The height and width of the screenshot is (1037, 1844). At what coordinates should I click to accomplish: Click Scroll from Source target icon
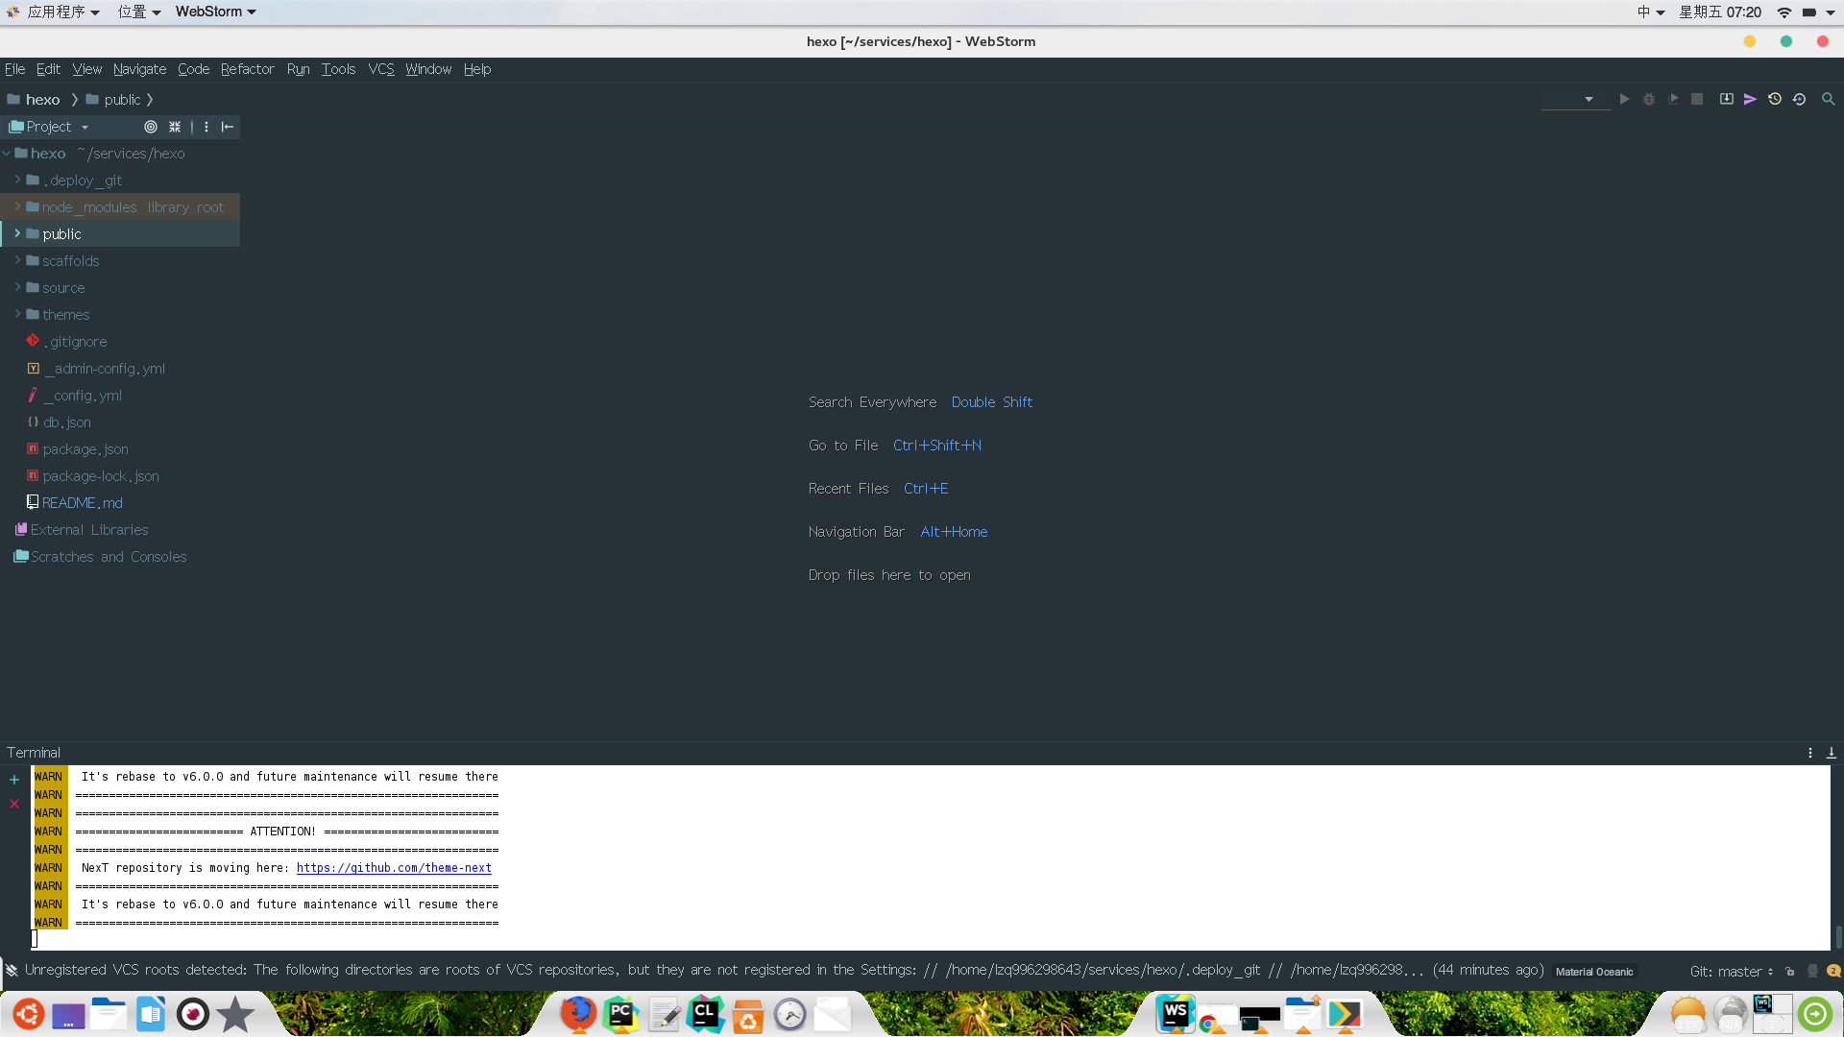point(151,127)
